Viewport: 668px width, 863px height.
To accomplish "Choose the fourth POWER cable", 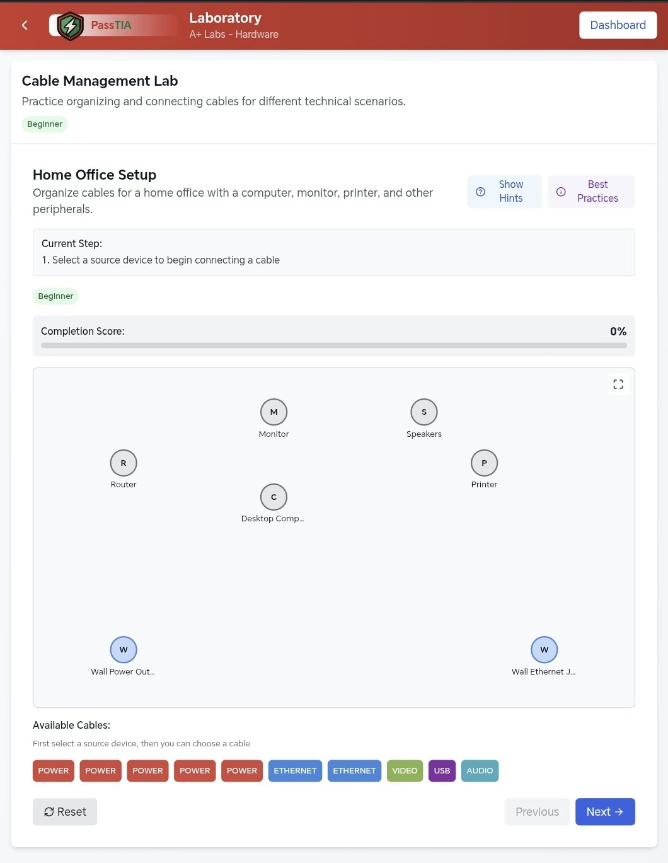I will tap(195, 771).
